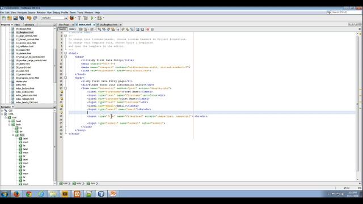Viewport: 363px width, 204px height.
Task: Click the Redo toolbar icon
Action: [35, 18]
